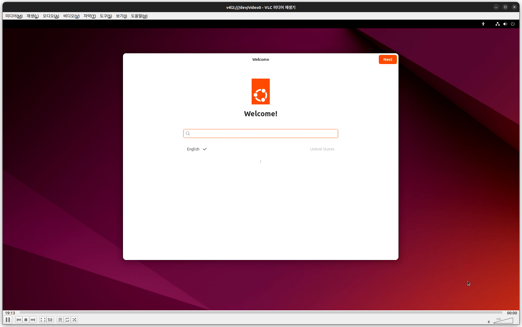Select the English language row

click(261, 149)
